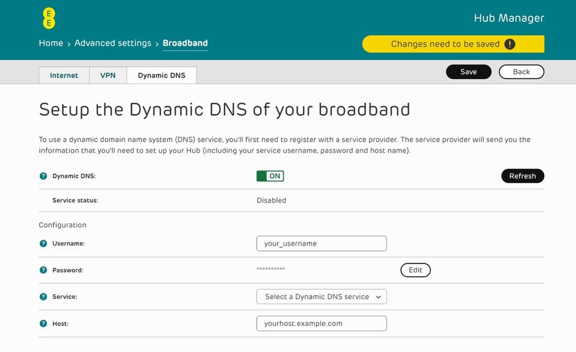Switch to the Internet tab

64,76
